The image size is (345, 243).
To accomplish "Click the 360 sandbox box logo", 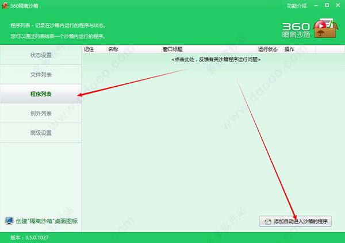I will pyautogui.click(x=325, y=28).
